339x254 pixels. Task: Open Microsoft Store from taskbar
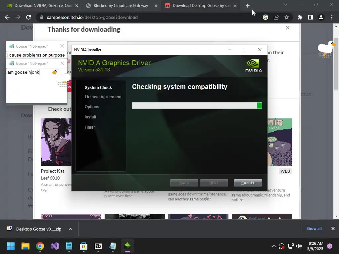(84, 246)
